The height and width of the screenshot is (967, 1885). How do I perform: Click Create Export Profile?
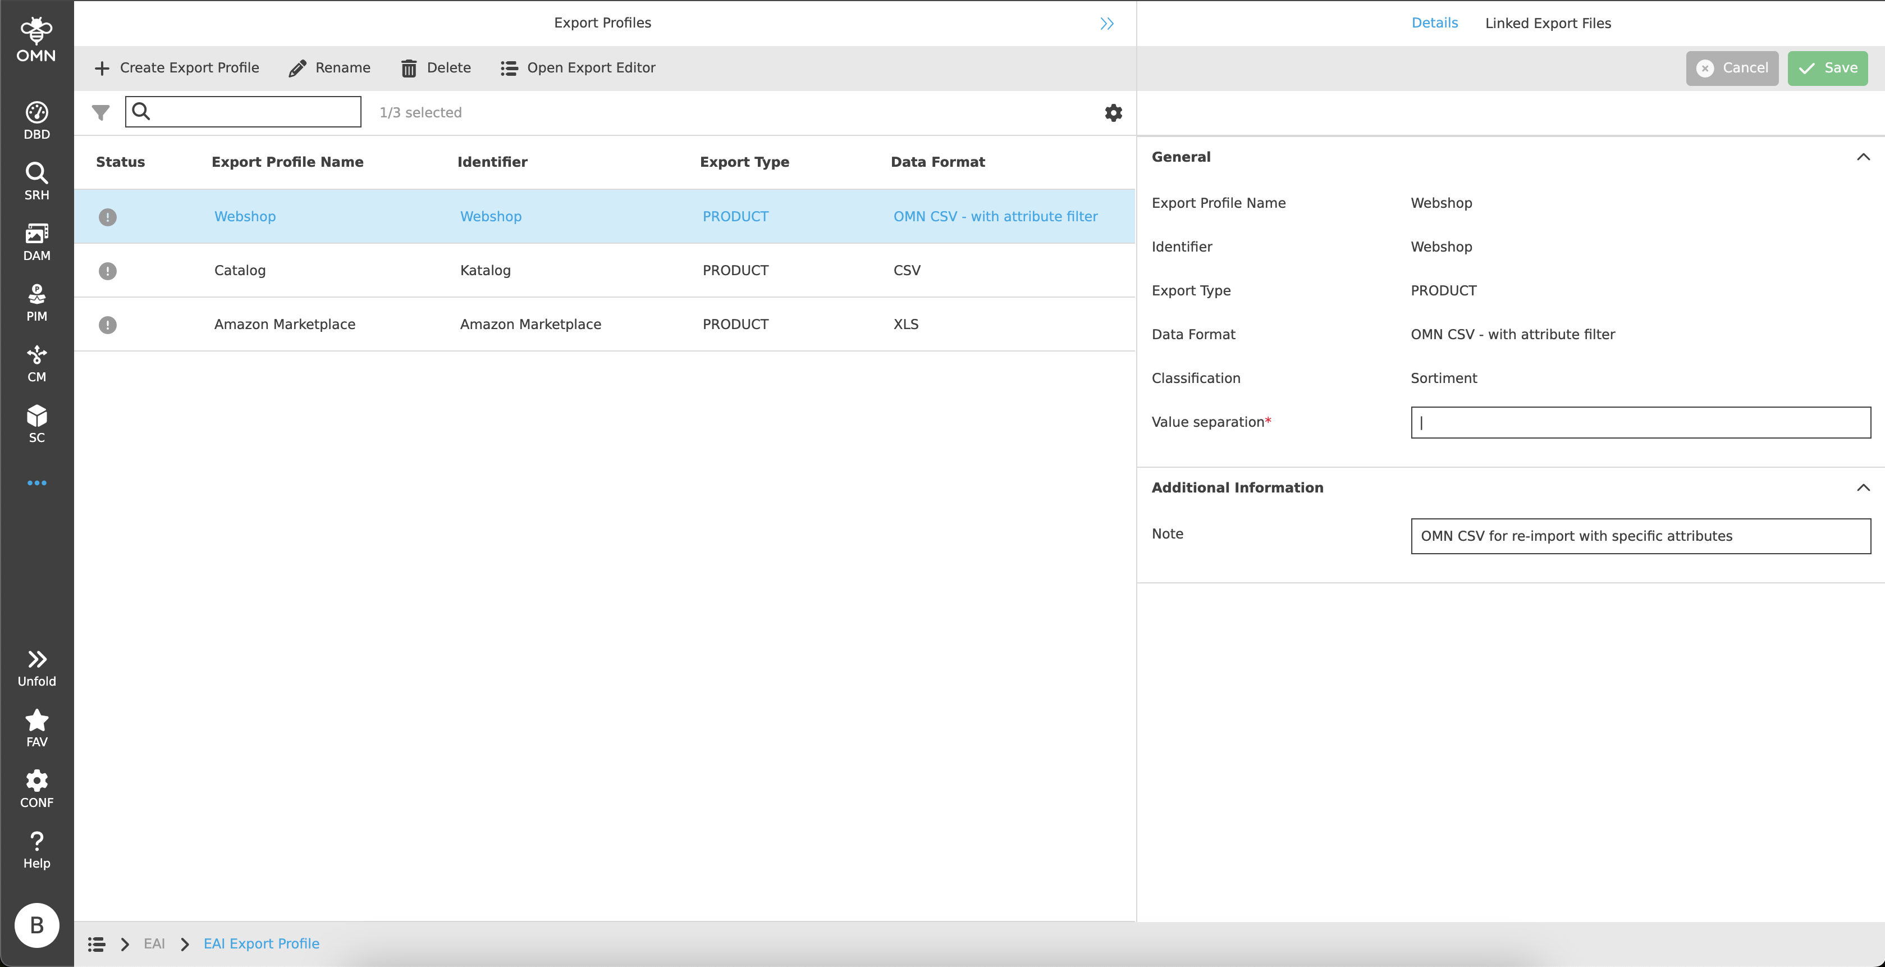pyautogui.click(x=177, y=68)
